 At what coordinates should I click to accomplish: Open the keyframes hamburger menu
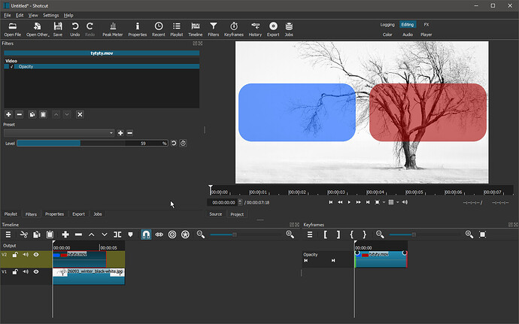pos(310,235)
